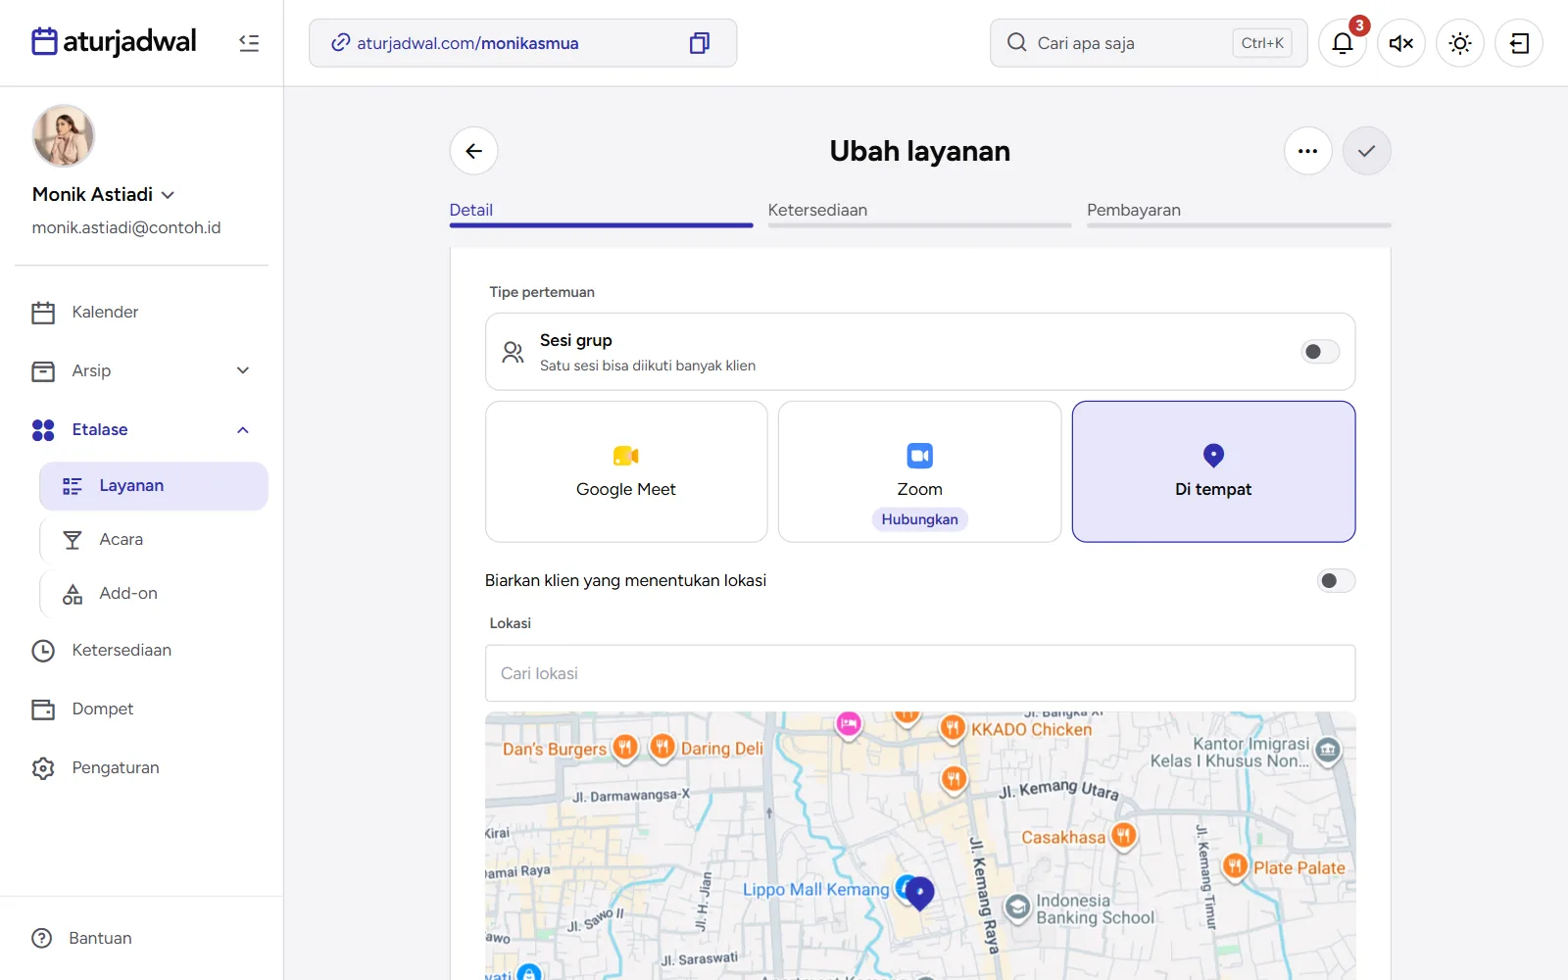
Task: Expand Monik Astiadi account dropdown
Action: pyautogui.click(x=168, y=195)
